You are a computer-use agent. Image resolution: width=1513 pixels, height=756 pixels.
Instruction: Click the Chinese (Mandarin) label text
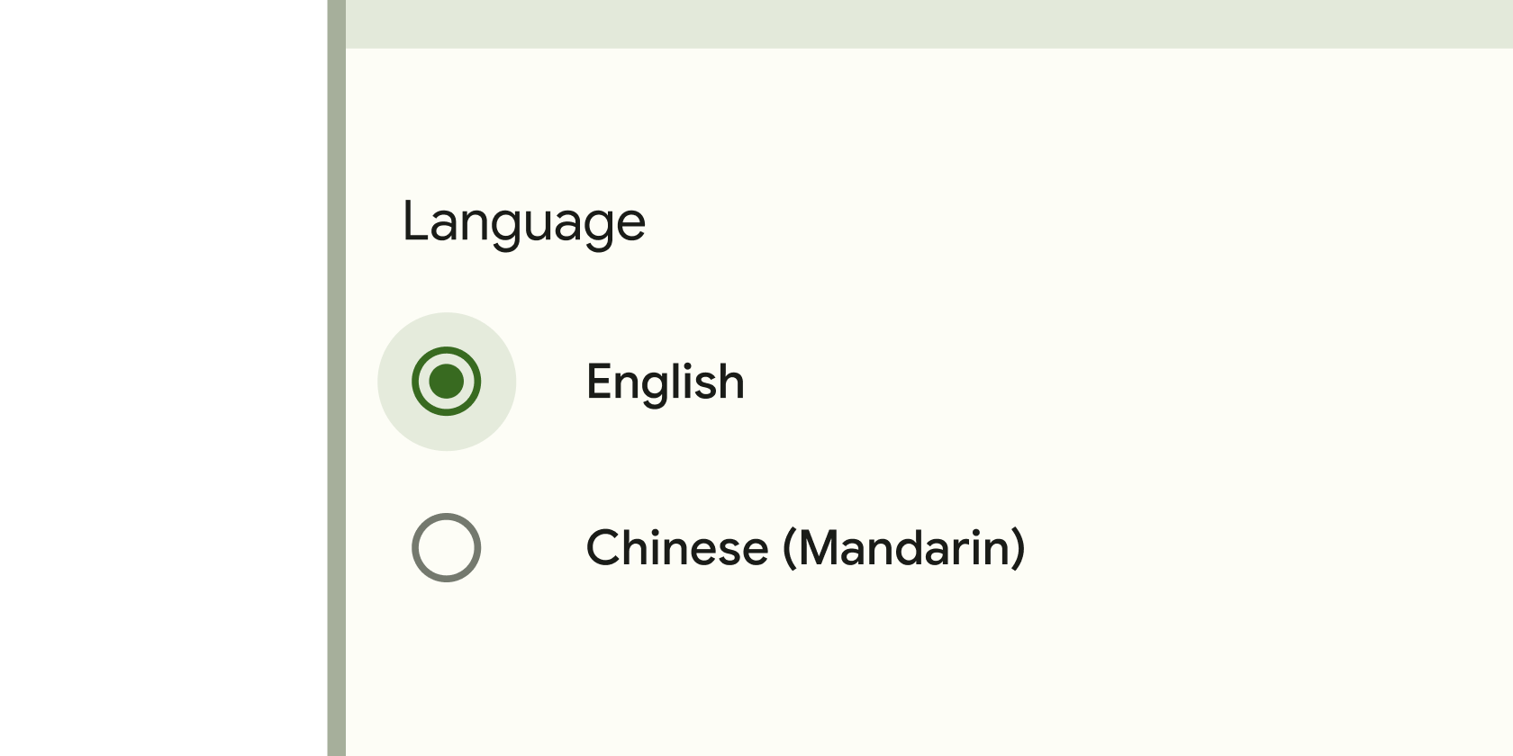(805, 547)
